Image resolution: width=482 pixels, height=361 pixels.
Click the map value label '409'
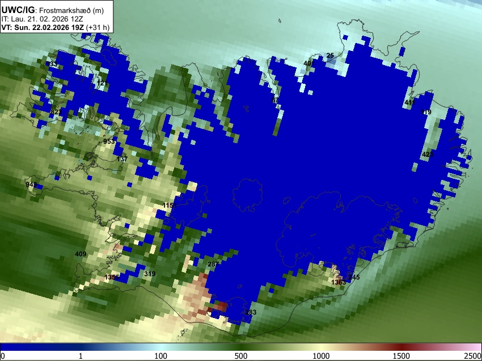81,254
